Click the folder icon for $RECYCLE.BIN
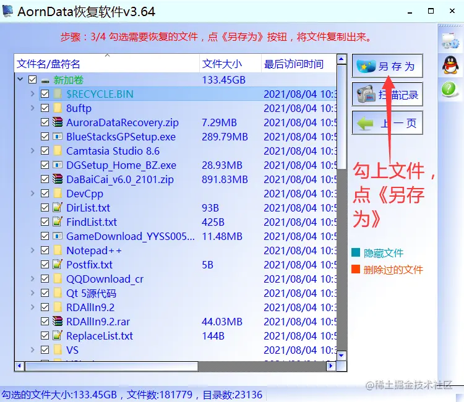Image resolution: width=464 pixels, height=402 pixels. [x=58, y=94]
